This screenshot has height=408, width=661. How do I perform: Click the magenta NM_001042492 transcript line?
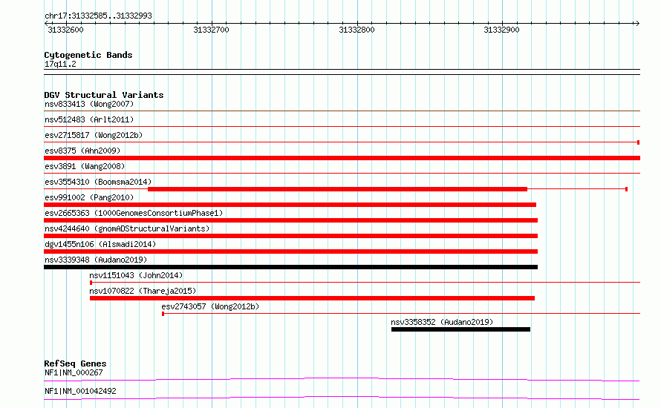click(x=342, y=398)
